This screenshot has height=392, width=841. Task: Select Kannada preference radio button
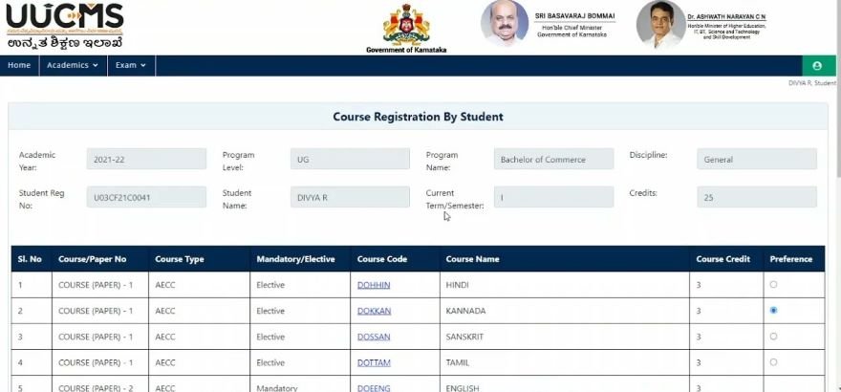pos(773,311)
